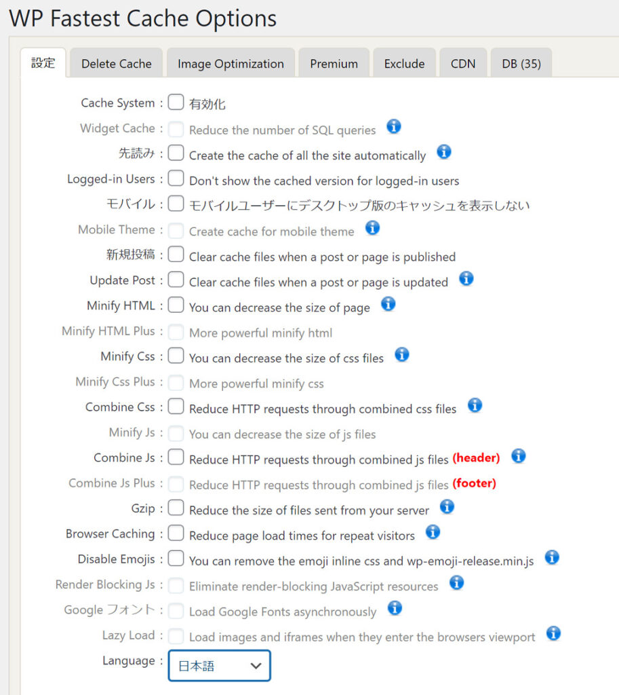Open the Language dropdown
The height and width of the screenshot is (695, 619).
pos(219,666)
